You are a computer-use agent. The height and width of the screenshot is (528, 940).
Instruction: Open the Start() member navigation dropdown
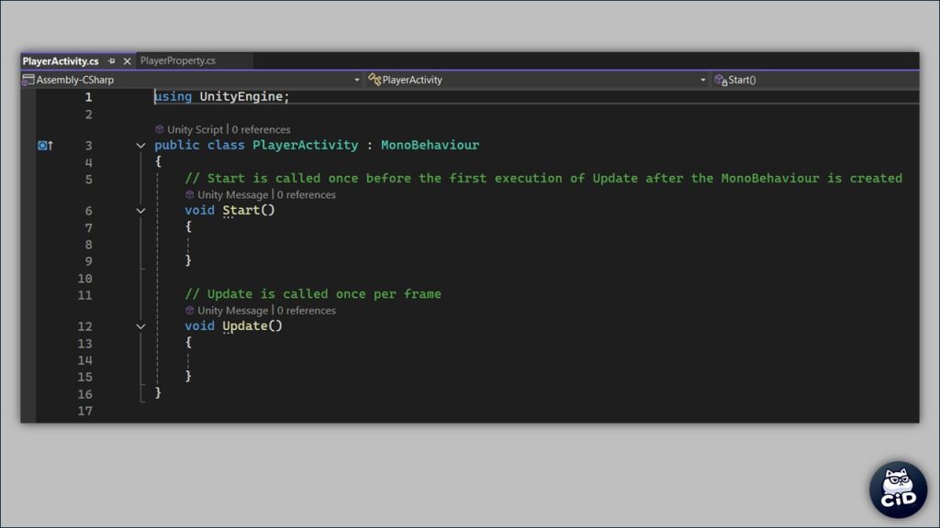(815, 80)
